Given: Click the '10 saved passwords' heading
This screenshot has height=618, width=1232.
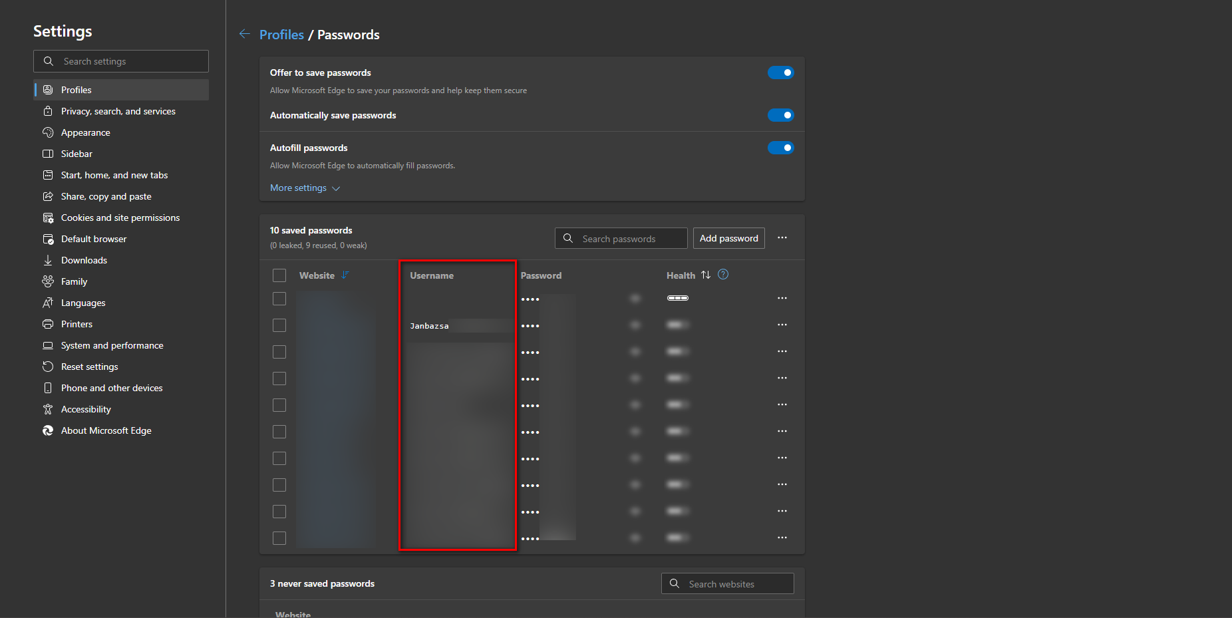Looking at the screenshot, I should pos(311,230).
